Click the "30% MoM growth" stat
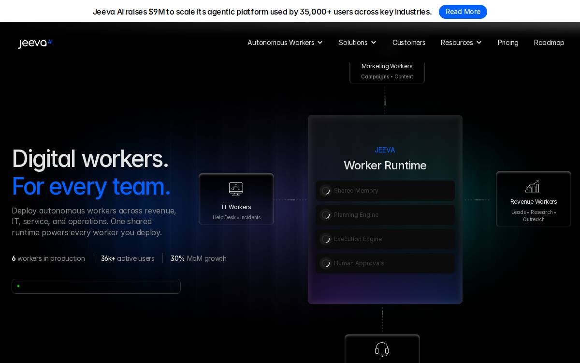This screenshot has width=580, height=363. (x=199, y=258)
